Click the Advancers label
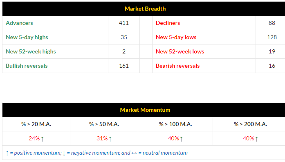 [19, 23]
